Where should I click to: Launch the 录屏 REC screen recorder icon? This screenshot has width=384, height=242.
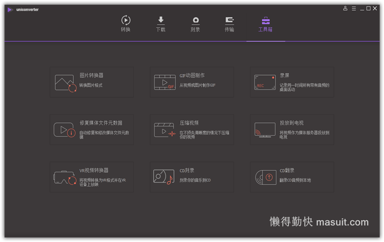(265, 82)
